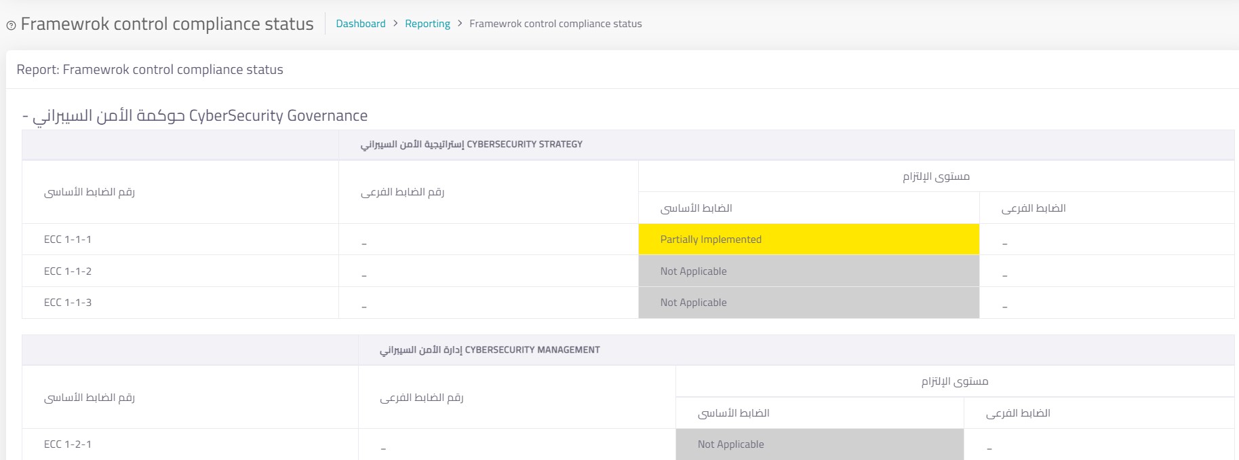Image resolution: width=1239 pixels, height=460 pixels.
Task: Click مستوى الإلتزام header in the Strategy table
Action: coord(936,176)
